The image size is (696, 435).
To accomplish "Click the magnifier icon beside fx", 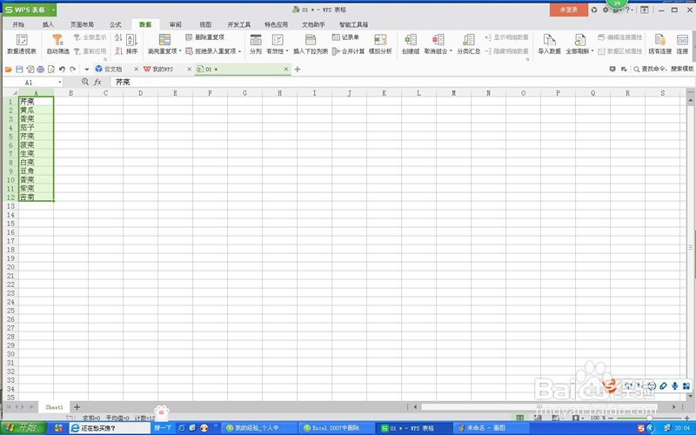I will click(x=85, y=82).
